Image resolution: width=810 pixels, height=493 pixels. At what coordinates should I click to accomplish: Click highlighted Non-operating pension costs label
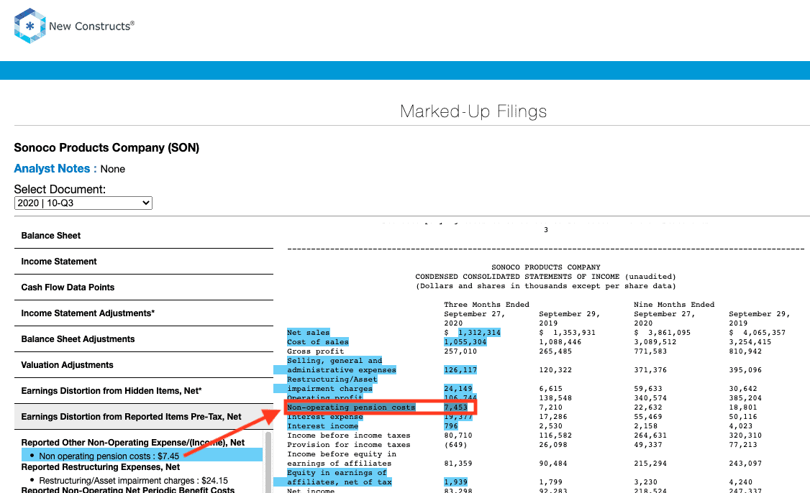[351, 407]
